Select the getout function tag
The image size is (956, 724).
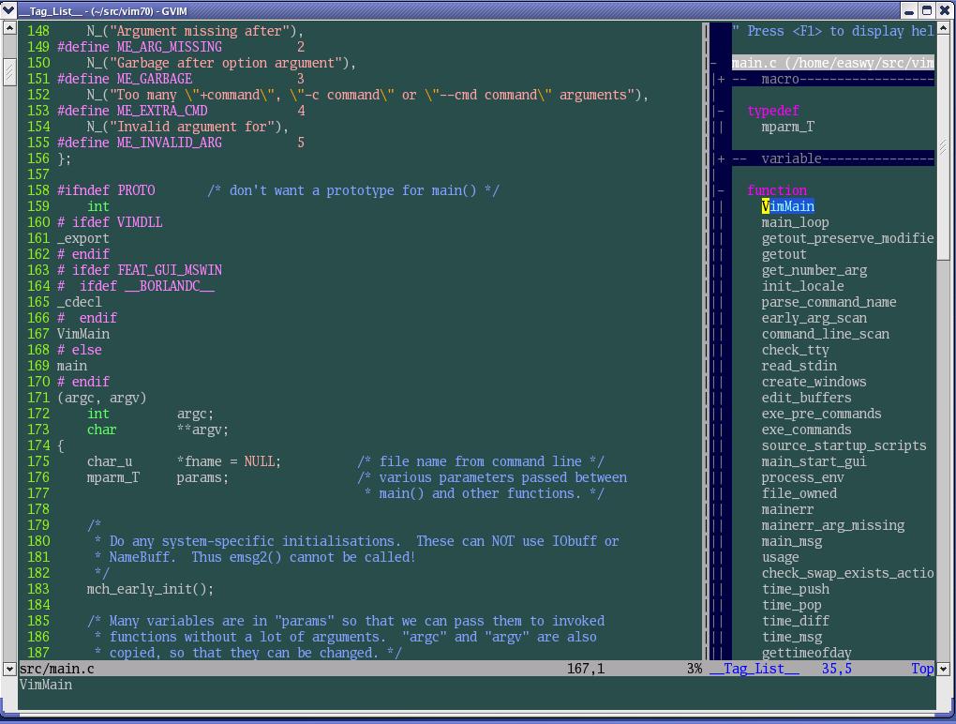pos(784,254)
